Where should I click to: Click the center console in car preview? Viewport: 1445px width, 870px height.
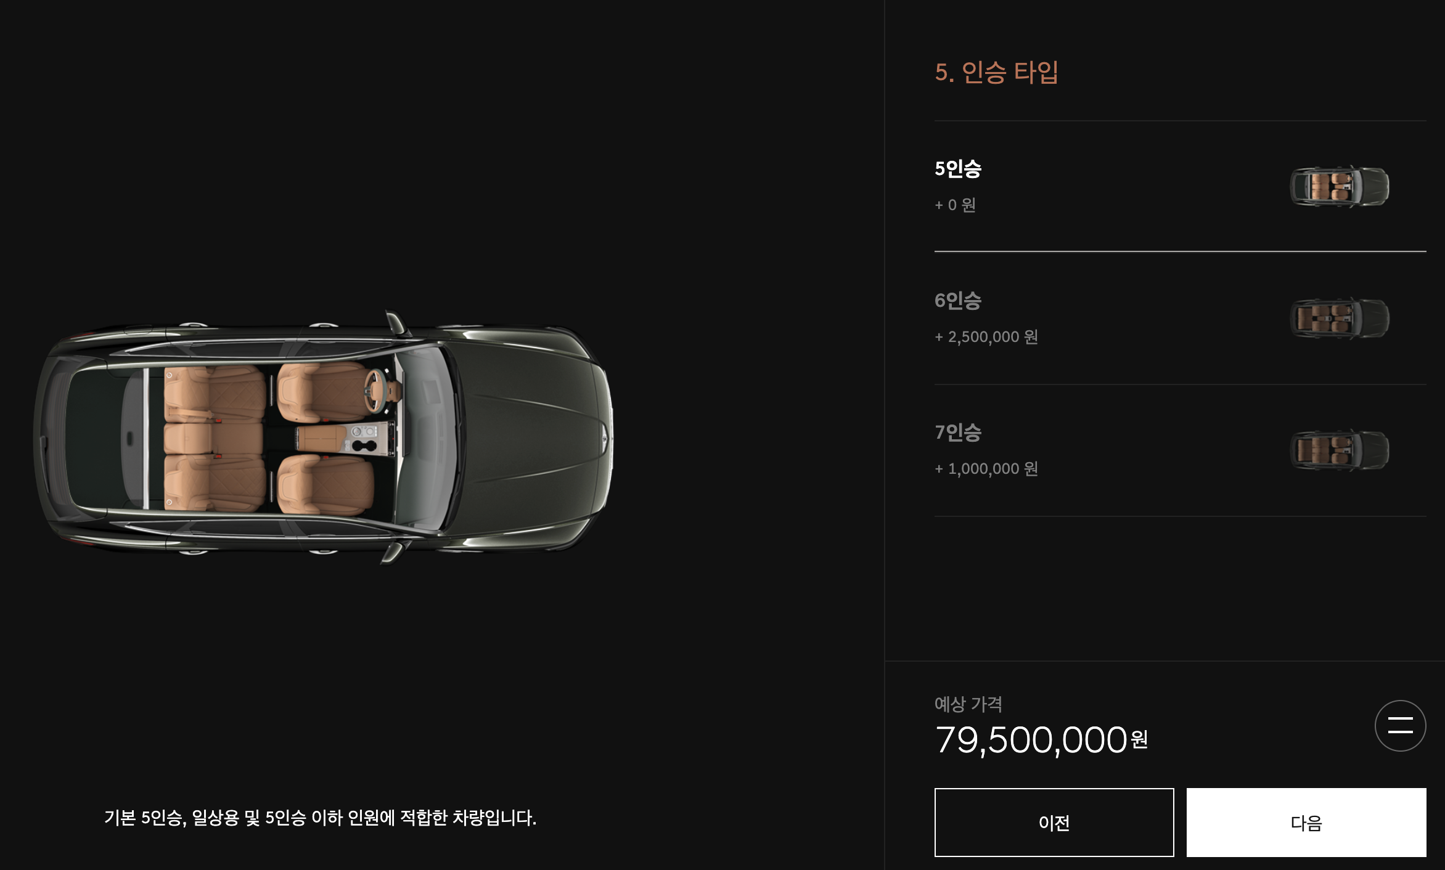tap(344, 438)
